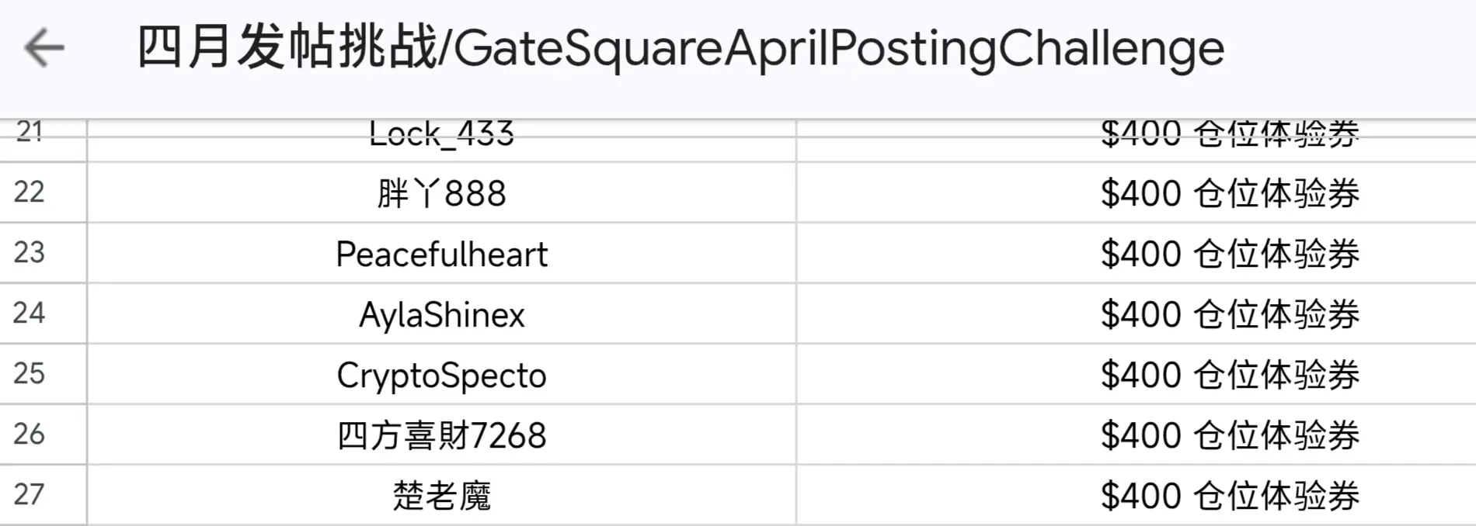Click the cell containing 四方喜财7268

[441, 435]
